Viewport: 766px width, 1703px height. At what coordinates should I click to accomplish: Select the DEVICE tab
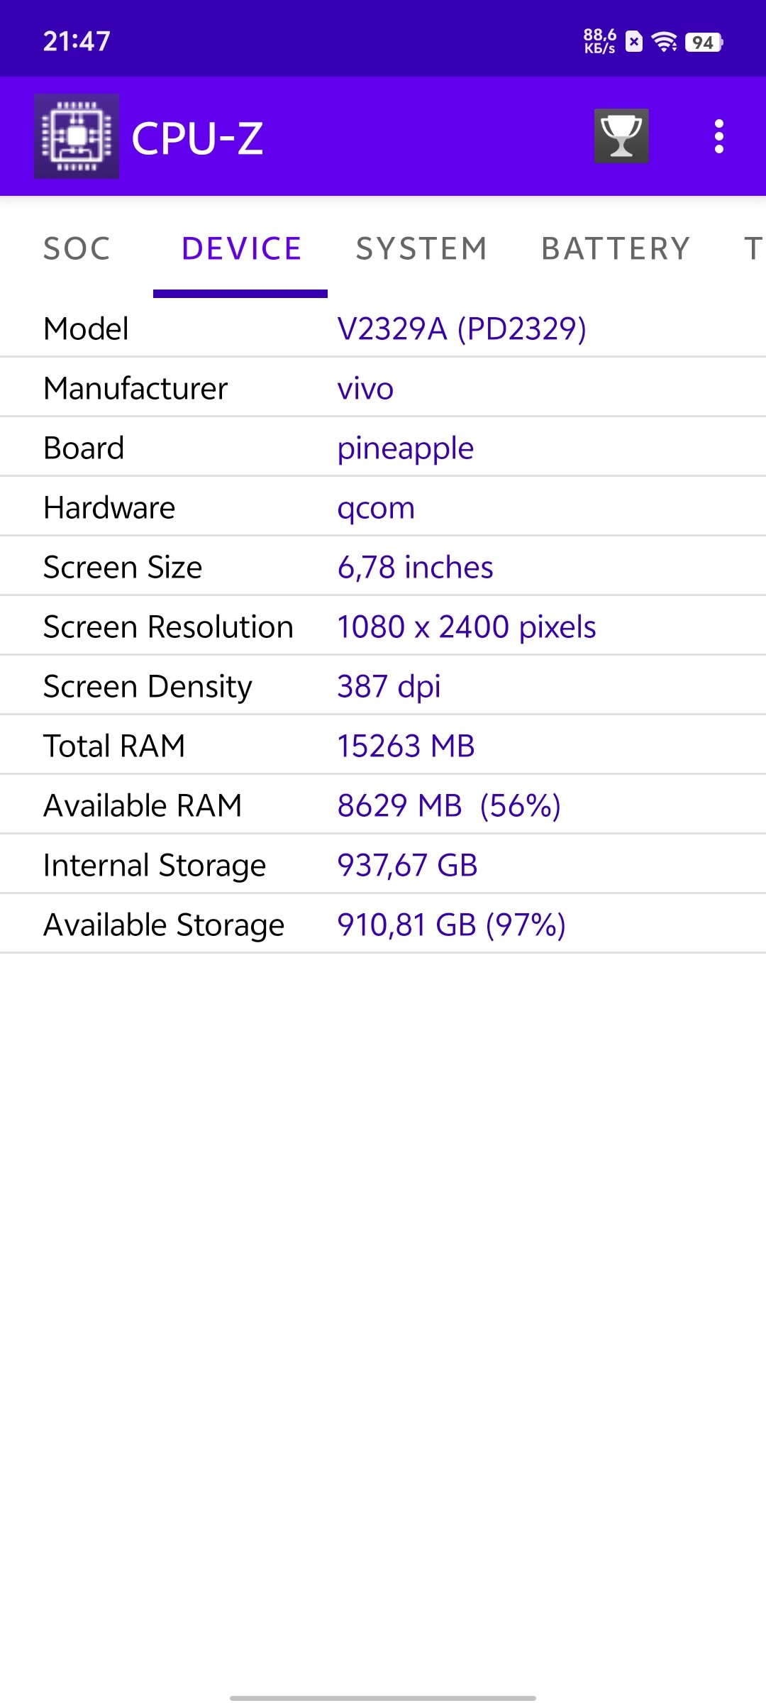pos(241,248)
